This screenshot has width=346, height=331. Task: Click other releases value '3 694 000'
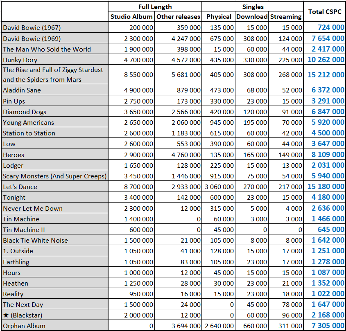click(186, 326)
